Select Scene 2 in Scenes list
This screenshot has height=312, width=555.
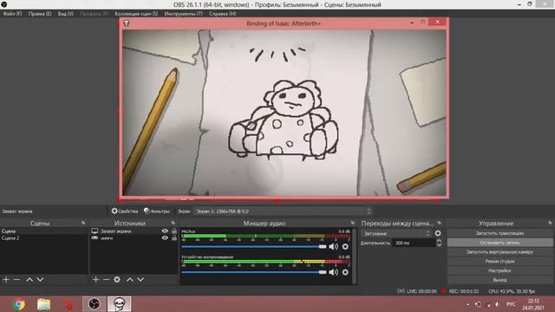(x=43, y=238)
